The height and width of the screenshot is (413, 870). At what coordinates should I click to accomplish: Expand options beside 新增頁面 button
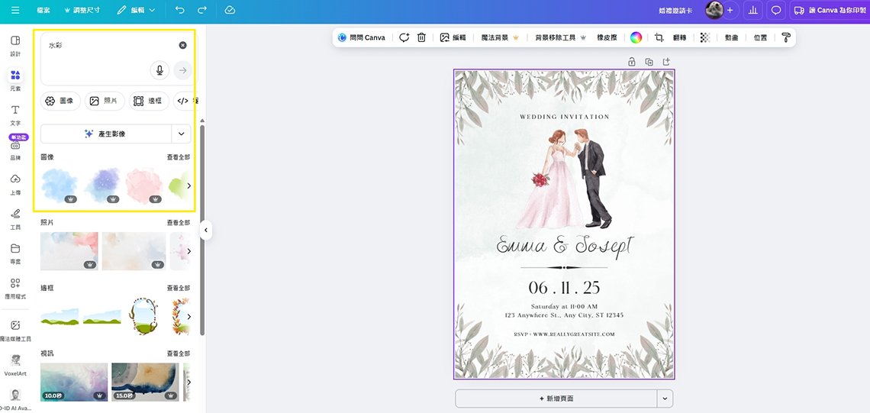tap(665, 398)
